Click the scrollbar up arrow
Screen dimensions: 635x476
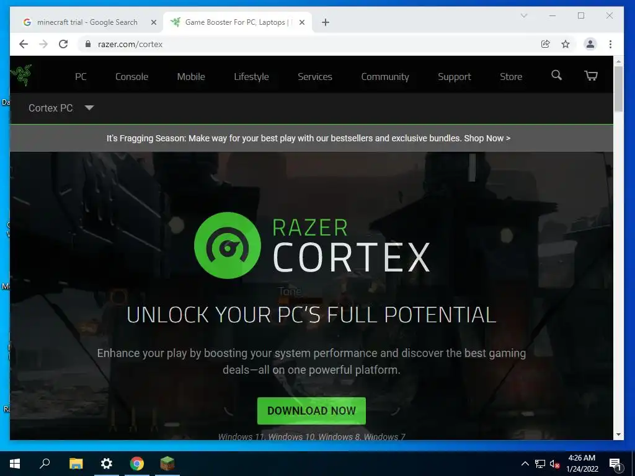(618, 61)
